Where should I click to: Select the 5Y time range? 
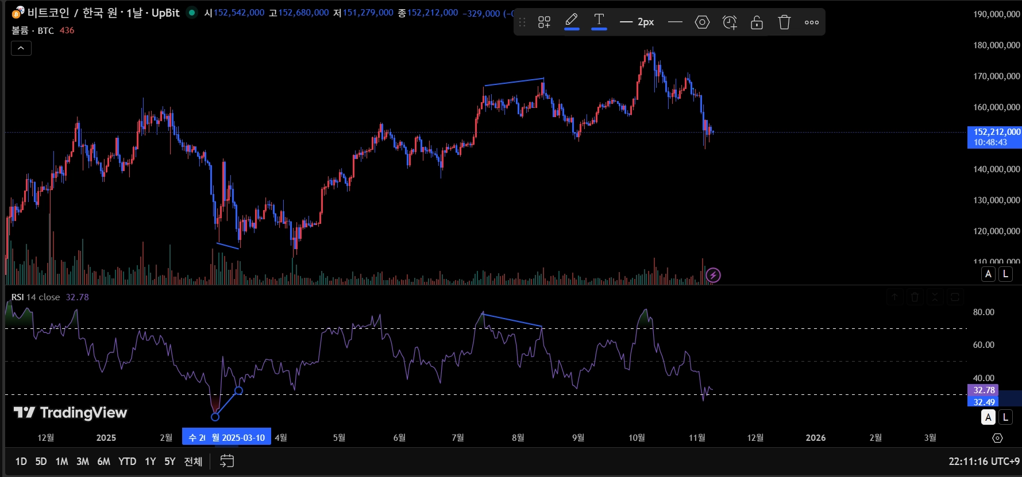(170, 462)
